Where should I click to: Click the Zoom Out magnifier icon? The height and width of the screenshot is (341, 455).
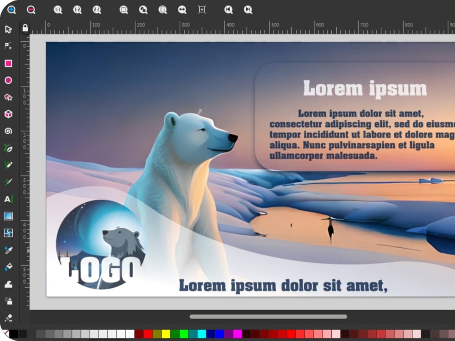(31, 10)
